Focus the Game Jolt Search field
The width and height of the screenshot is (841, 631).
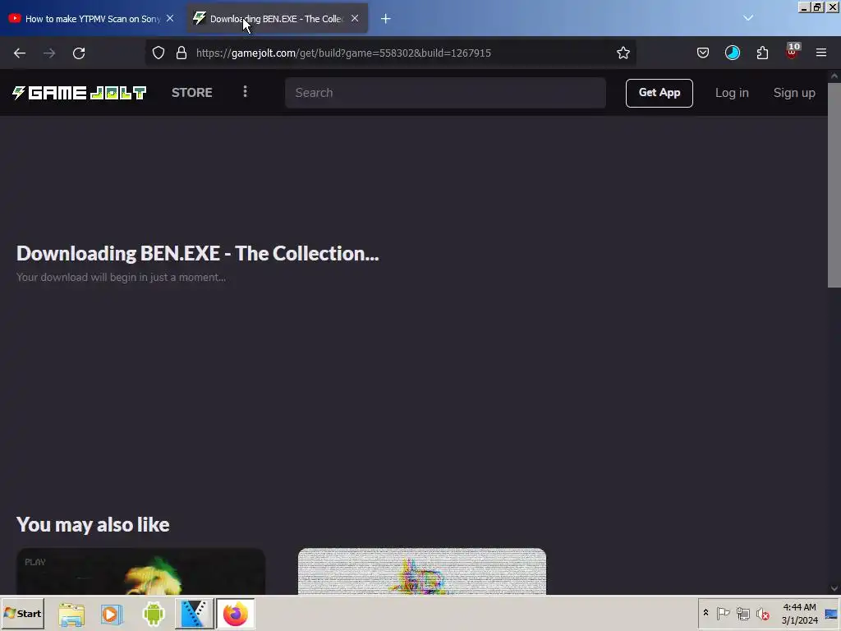point(445,93)
